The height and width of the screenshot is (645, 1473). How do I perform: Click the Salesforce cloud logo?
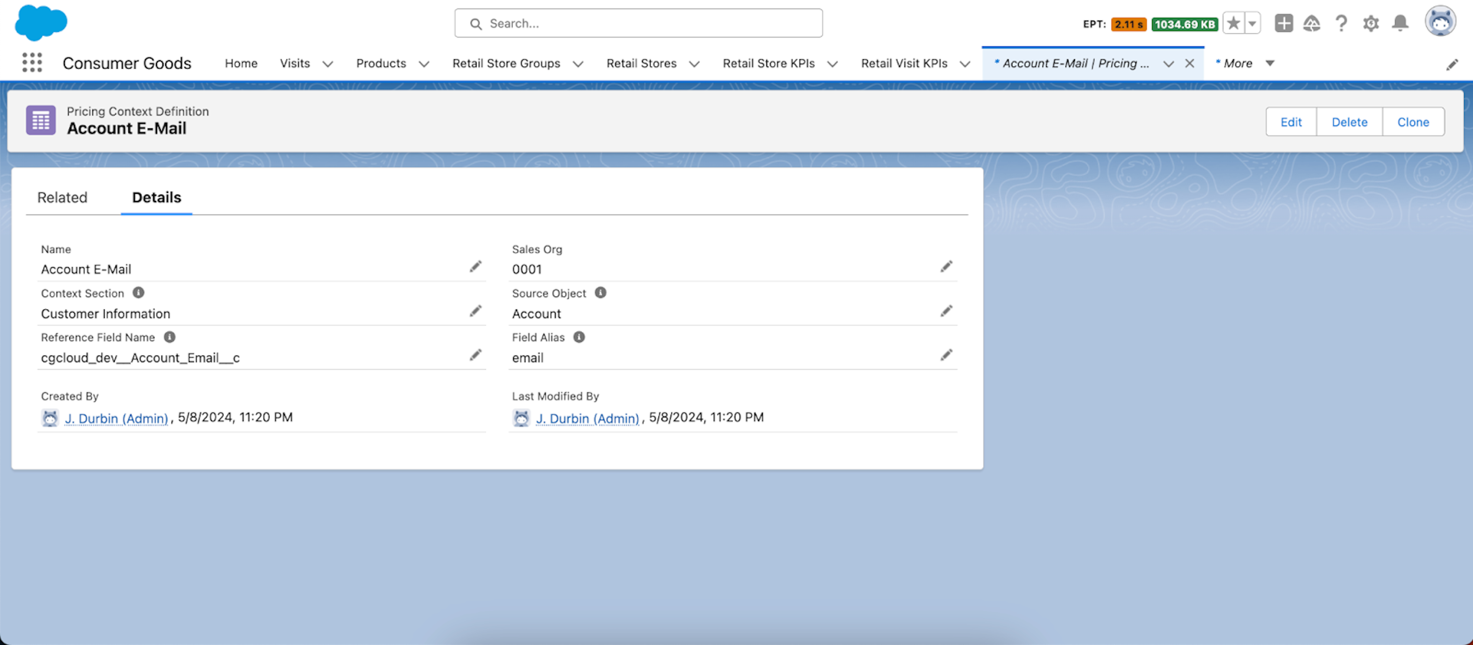point(41,23)
